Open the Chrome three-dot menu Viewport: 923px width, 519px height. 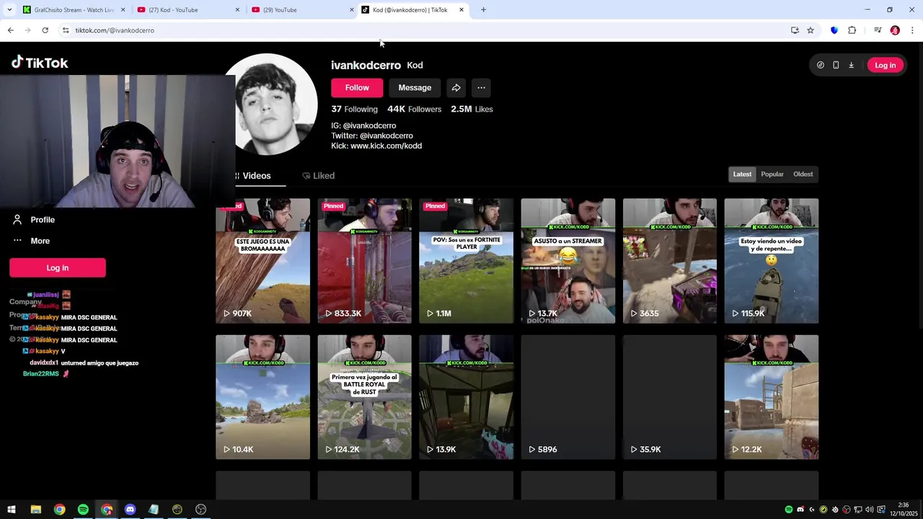coord(912,30)
